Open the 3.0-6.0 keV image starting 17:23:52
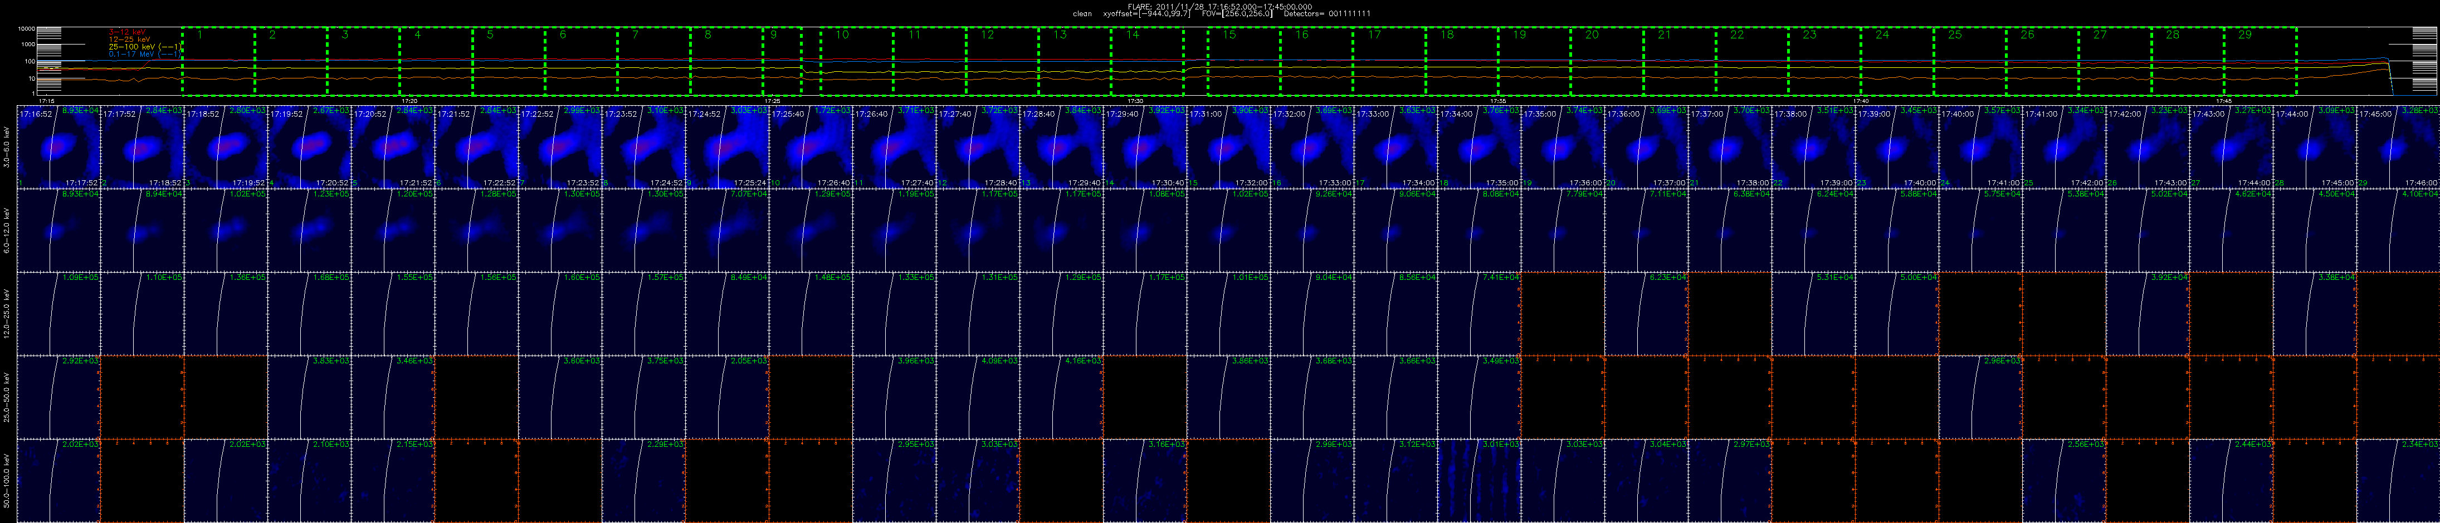Image resolution: width=2440 pixels, height=523 pixels. 644,146
